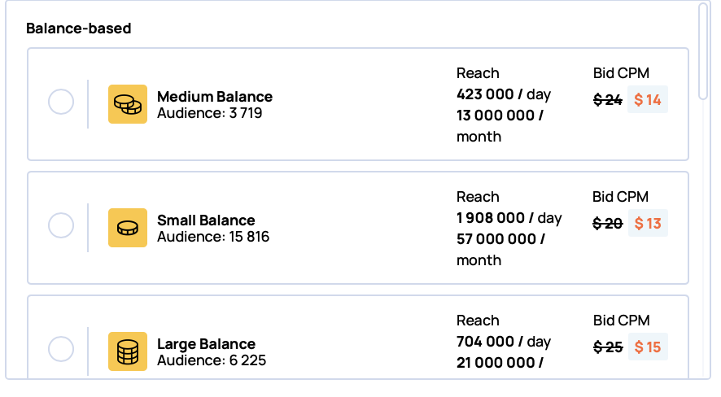Click the crossed-out $25 price

(608, 347)
